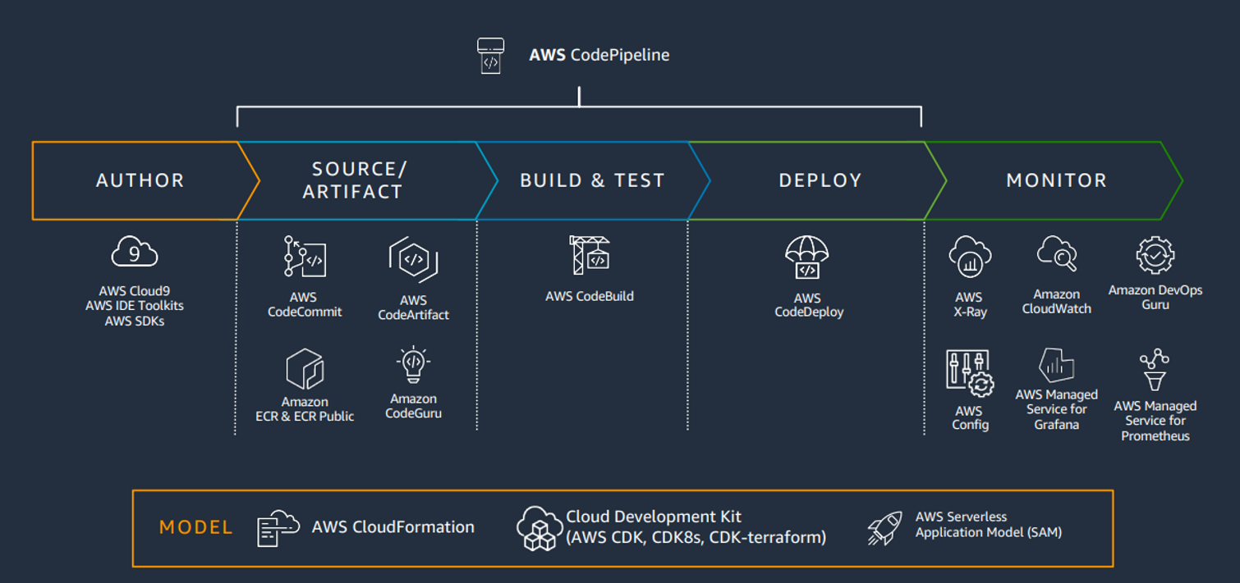
Task: Click the AWS X-Ray icon
Action: coord(970,257)
